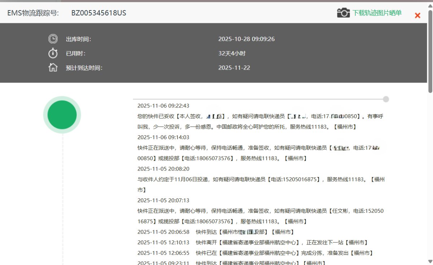Select the 出库时间 timestamp 2025-10-28 09:09:26
The image size is (433, 265).
[247, 39]
